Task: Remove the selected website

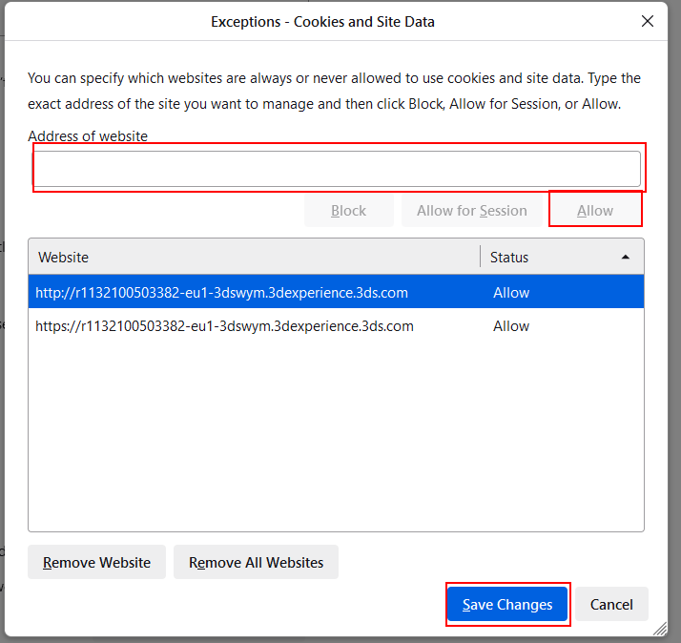Action: pos(96,562)
